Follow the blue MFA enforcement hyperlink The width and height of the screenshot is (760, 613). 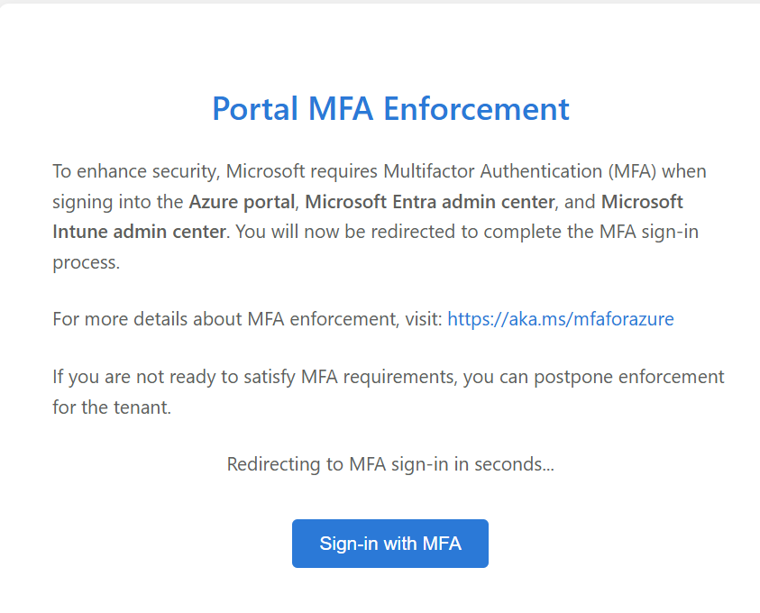[560, 318]
